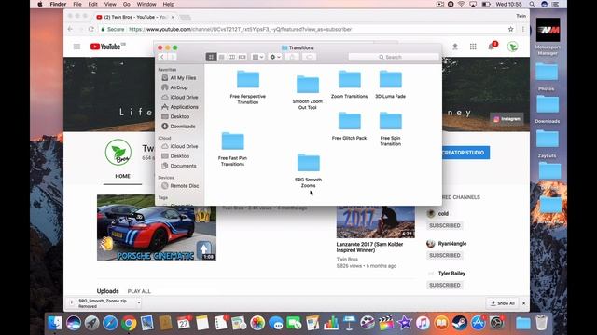The image size is (597, 335).
Task: Open YouTube notifications bell
Action: [492, 47]
